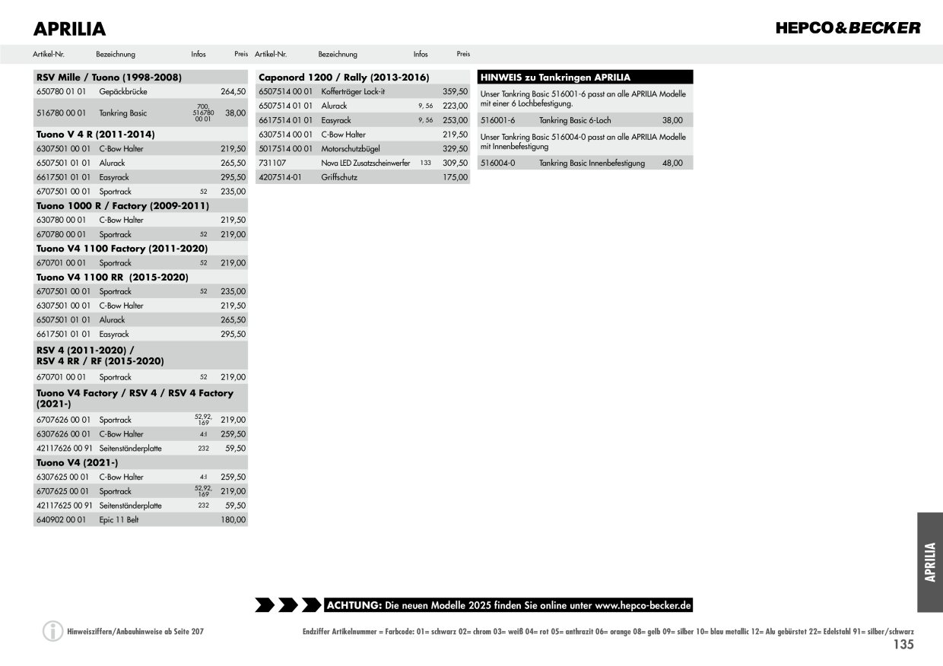This screenshot has height=666, width=943.
Task: Select the heading Tuono V 4 R (2011-2014)
Action: pos(95,134)
